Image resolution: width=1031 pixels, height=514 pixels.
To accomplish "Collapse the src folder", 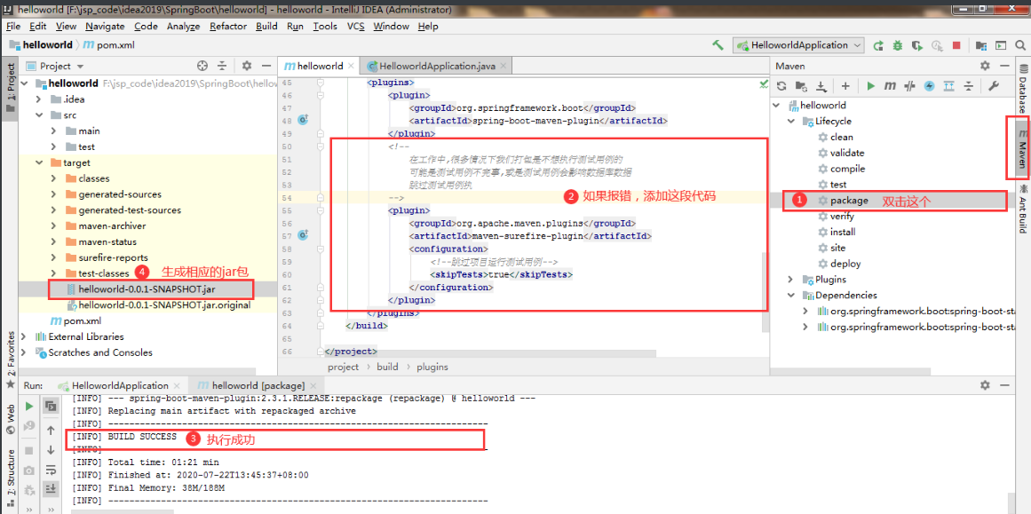I will [x=39, y=115].
